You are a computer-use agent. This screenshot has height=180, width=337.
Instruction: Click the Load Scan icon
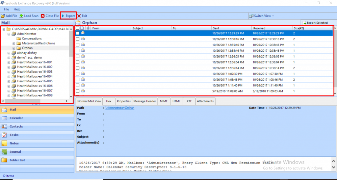[21, 16]
